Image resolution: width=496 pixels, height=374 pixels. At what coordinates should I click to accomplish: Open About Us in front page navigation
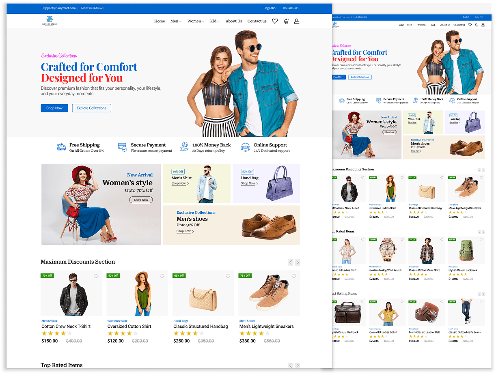point(234,21)
